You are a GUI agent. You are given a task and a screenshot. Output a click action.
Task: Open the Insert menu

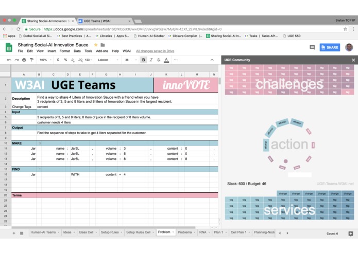click(x=52, y=51)
